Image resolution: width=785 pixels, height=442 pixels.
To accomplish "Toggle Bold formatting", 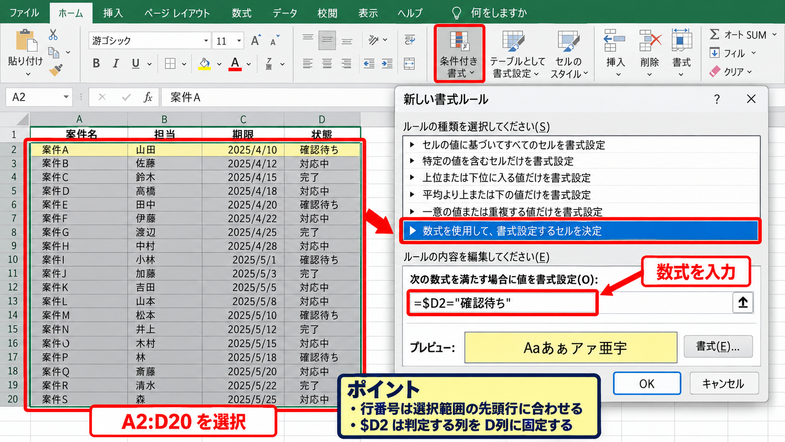I will (96, 63).
